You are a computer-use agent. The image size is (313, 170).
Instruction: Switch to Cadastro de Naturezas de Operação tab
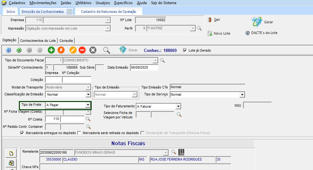pos(108,12)
